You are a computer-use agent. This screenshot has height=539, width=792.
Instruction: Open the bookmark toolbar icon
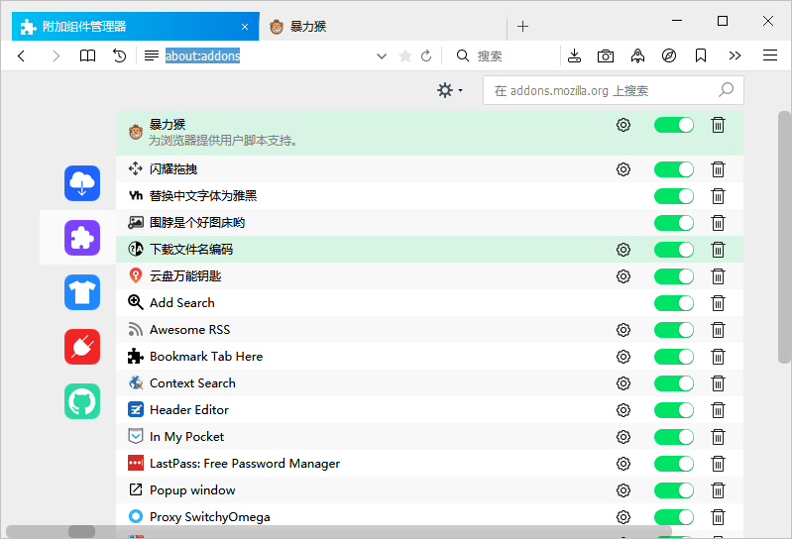click(701, 55)
